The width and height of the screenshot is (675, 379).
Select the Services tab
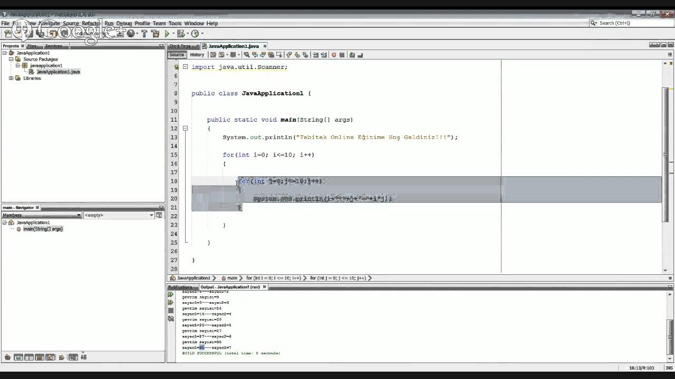coord(54,46)
